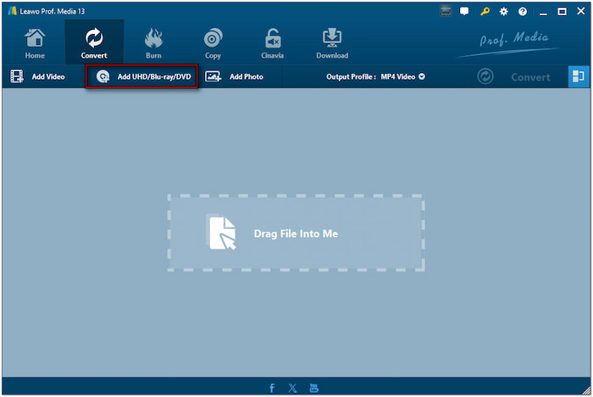Image resolution: width=593 pixels, height=397 pixels.
Task: Click the Add Photo button
Action: tap(234, 76)
